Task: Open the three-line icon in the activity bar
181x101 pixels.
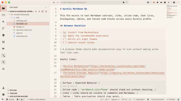Action: (3, 69)
